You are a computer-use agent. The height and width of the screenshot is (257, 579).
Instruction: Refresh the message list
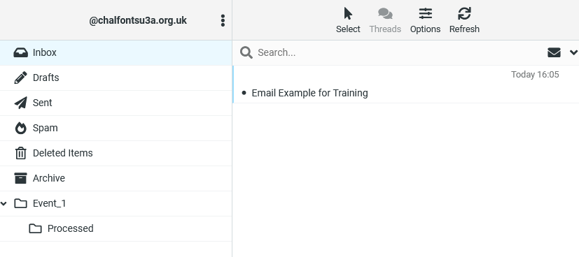(464, 21)
